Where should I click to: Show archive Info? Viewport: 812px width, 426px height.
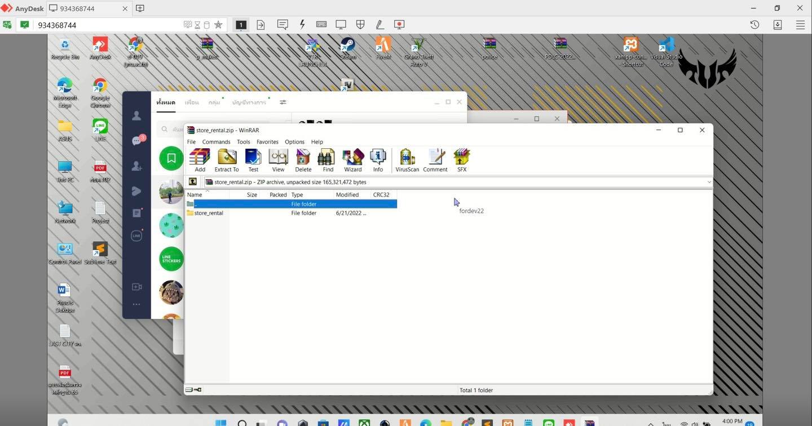pyautogui.click(x=378, y=161)
